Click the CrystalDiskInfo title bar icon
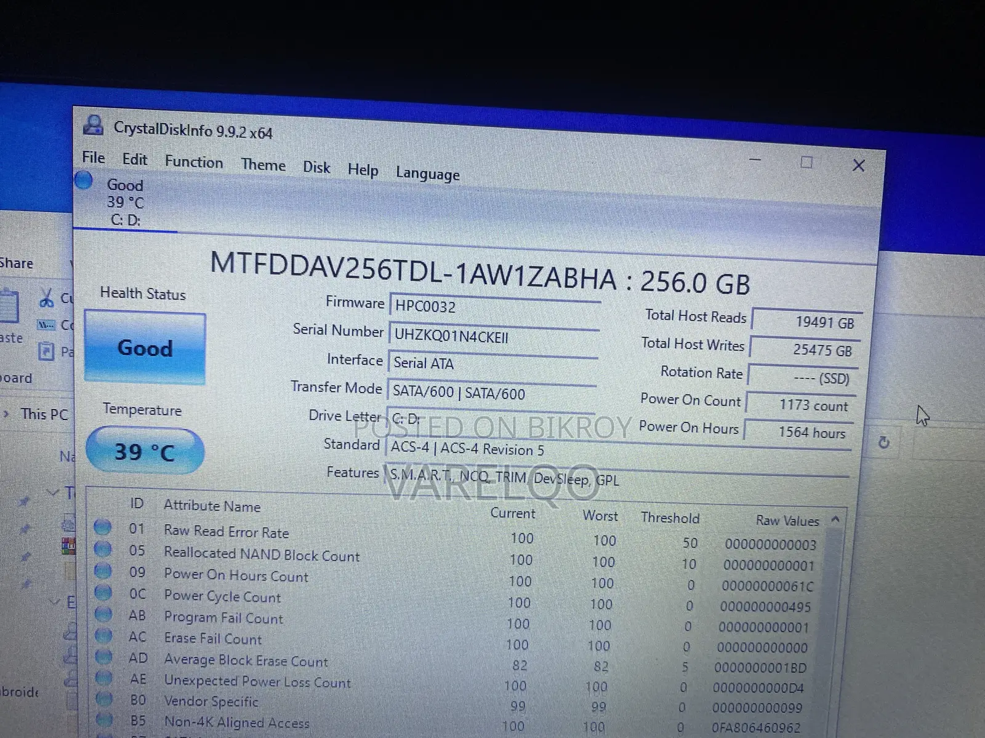Viewport: 985px width, 738px height. pyautogui.click(x=93, y=125)
